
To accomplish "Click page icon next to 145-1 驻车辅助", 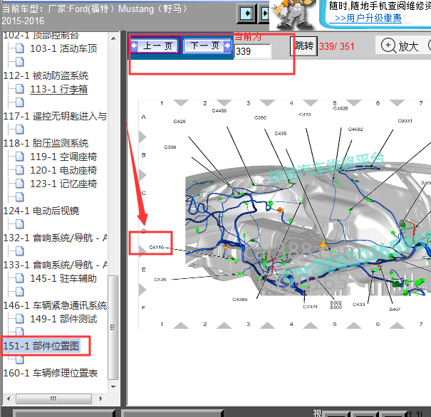I will click(19, 278).
